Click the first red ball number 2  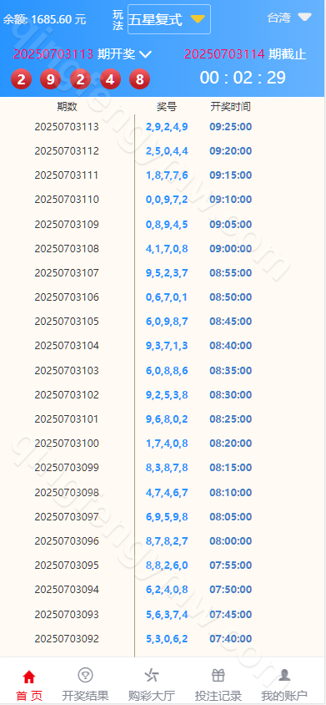21,80
